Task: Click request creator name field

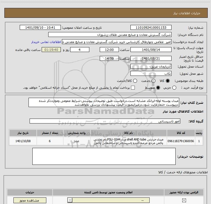Action: (117, 42)
